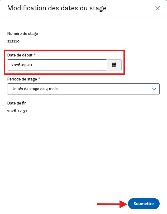The width and height of the screenshot is (167, 214).
Task: Close the Modification des dates dialog
Action: 158,8
